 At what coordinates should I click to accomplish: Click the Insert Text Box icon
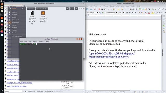coord(149,9)
